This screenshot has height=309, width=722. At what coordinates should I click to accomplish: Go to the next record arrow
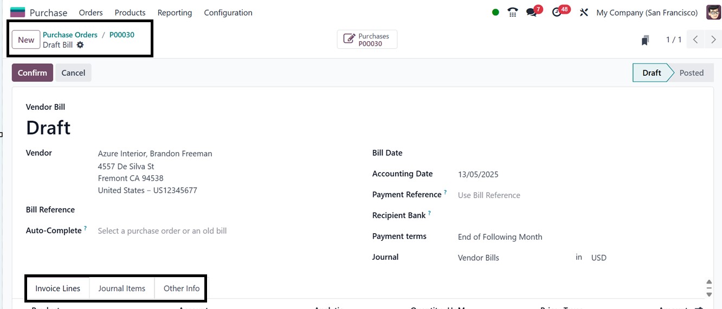(x=713, y=40)
